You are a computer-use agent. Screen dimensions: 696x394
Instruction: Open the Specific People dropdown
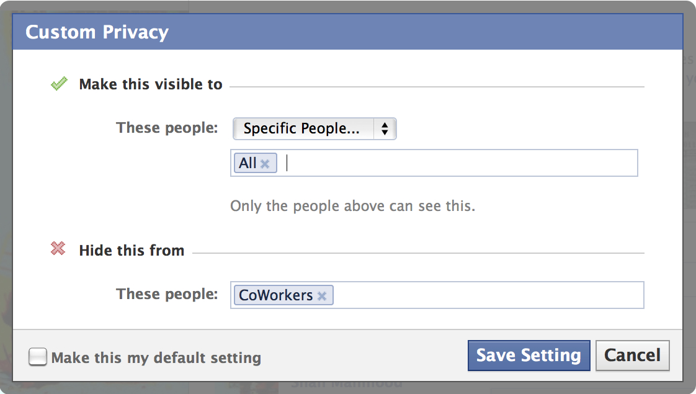(x=314, y=129)
